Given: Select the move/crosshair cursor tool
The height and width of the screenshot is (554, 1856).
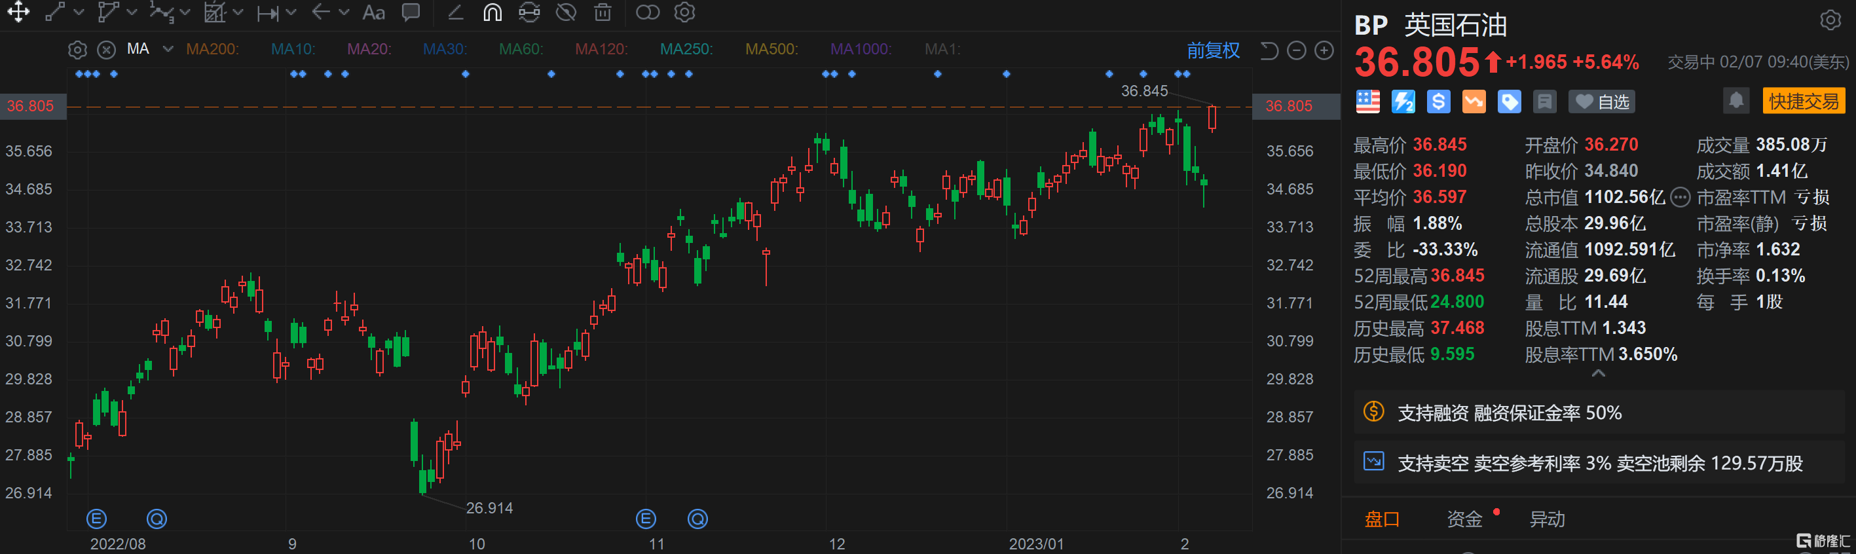Looking at the screenshot, I should coord(18,12).
